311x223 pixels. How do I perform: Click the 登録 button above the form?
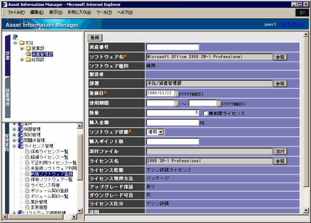[95, 38]
